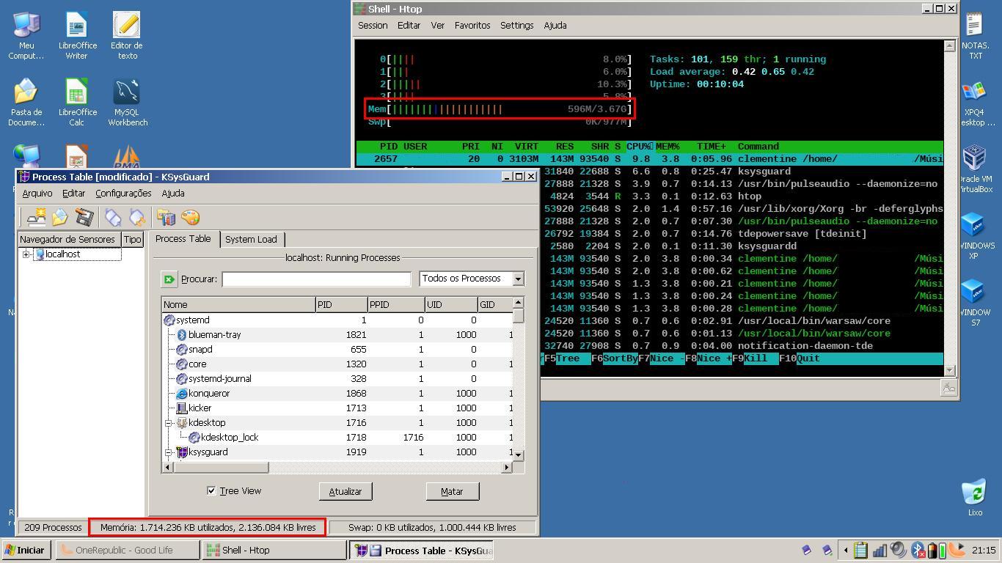Switch to the System Load tab
Image resolution: width=1002 pixels, height=563 pixels.
tap(251, 240)
